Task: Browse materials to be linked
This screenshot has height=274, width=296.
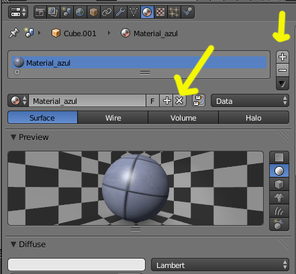Action: point(19,100)
